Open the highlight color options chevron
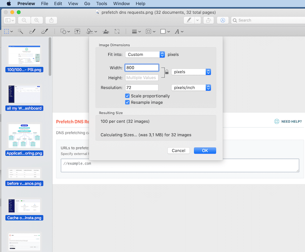This screenshot has width=305, height=252. pyautogui.click(x=197, y=20)
